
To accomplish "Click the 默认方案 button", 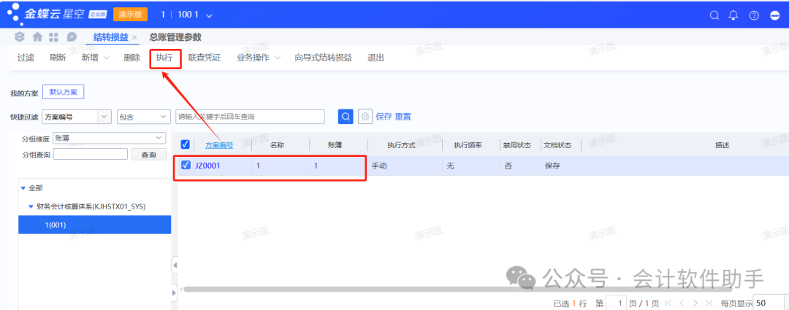I will 64,92.
